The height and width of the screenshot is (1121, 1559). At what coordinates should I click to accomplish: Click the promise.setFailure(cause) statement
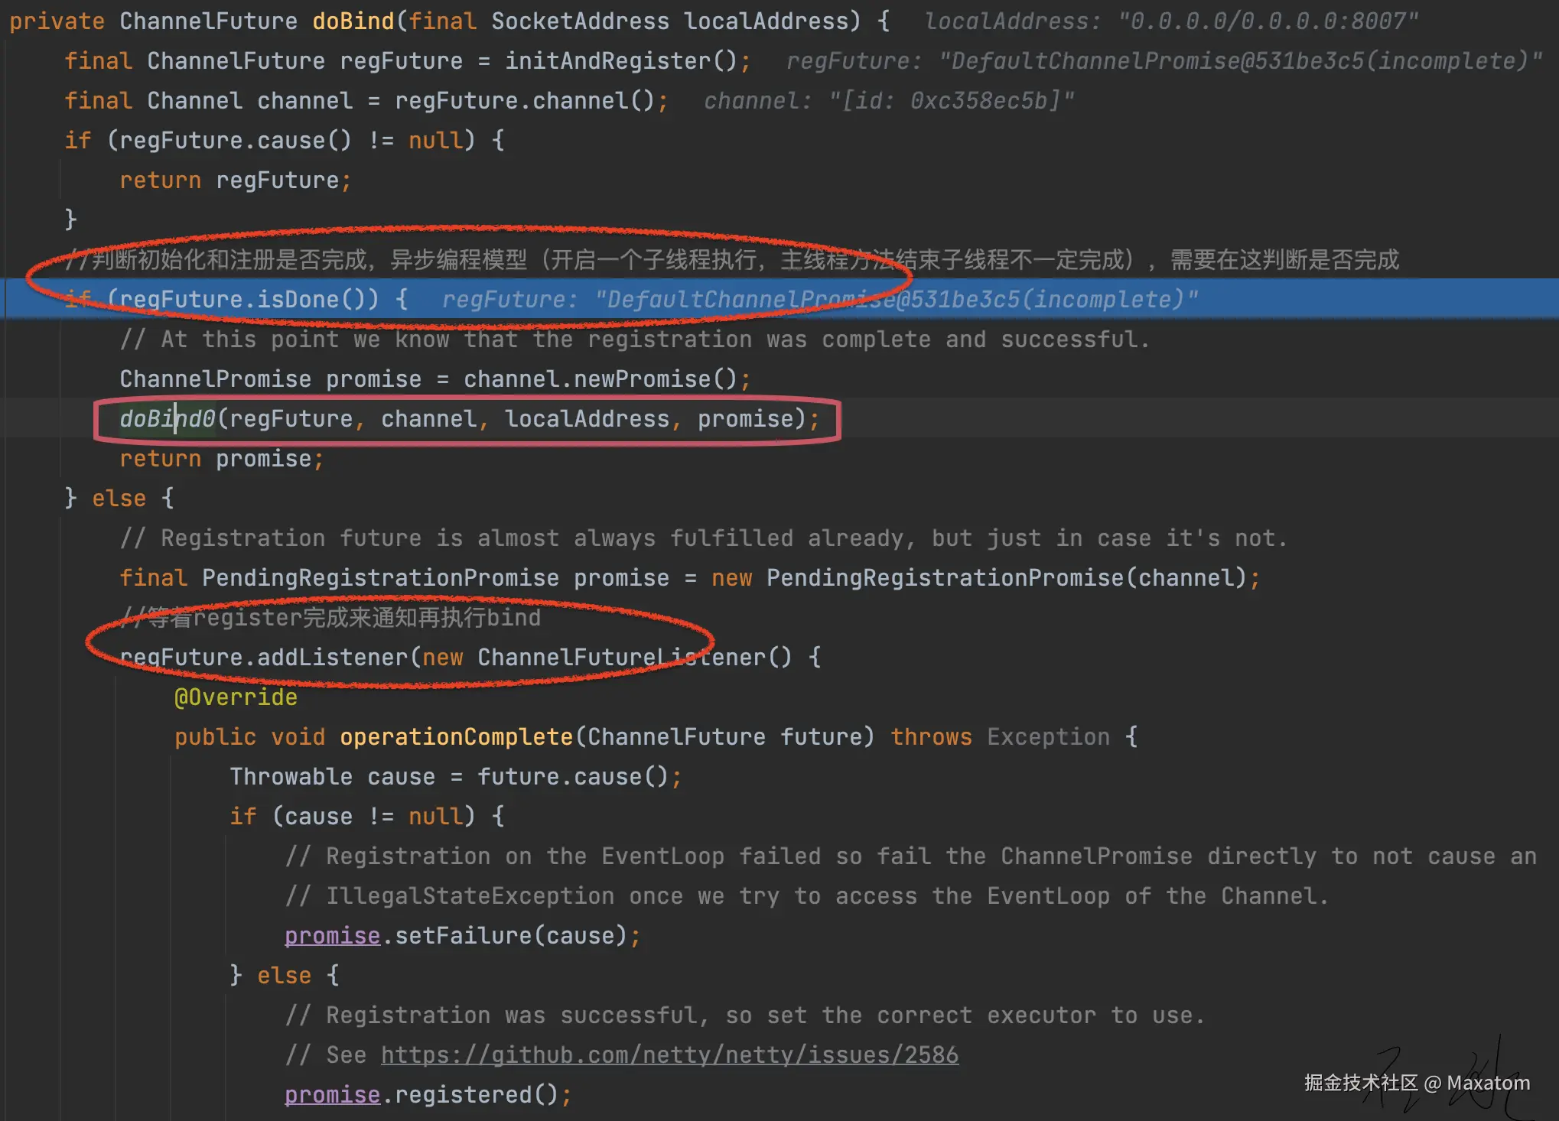pyautogui.click(x=463, y=935)
